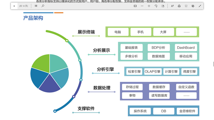Open the add notes pen tool
The width and height of the screenshot is (214, 120).
(193, 6)
